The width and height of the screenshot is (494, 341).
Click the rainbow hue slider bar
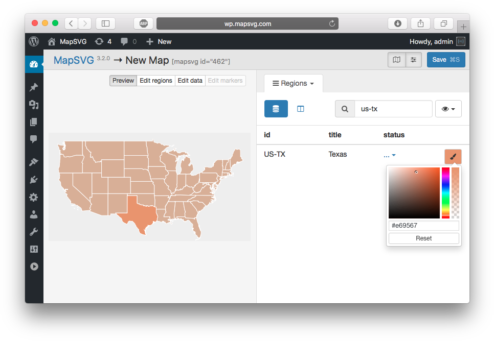445,193
